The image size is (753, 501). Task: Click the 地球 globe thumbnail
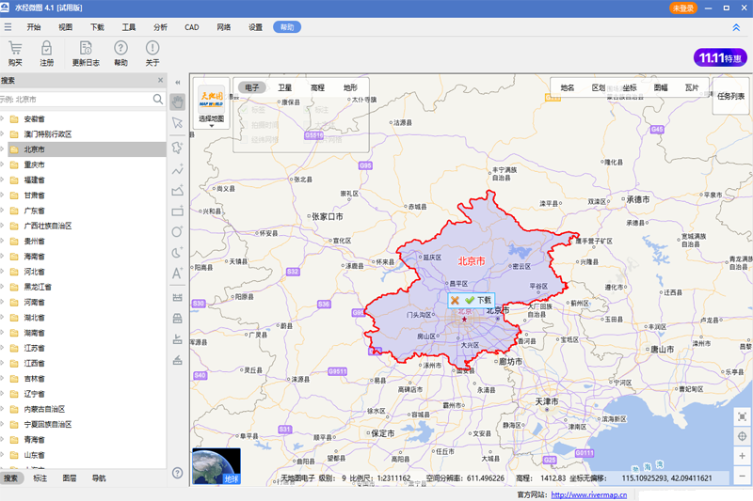point(216,466)
